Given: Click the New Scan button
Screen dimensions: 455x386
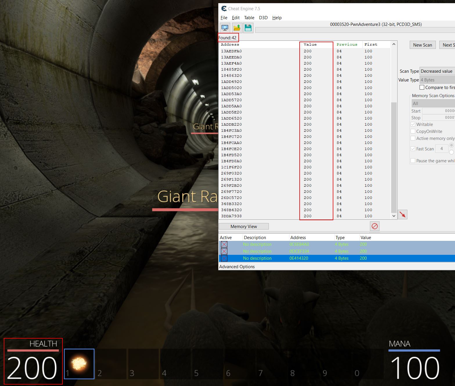Looking at the screenshot, I should pyautogui.click(x=422, y=45).
